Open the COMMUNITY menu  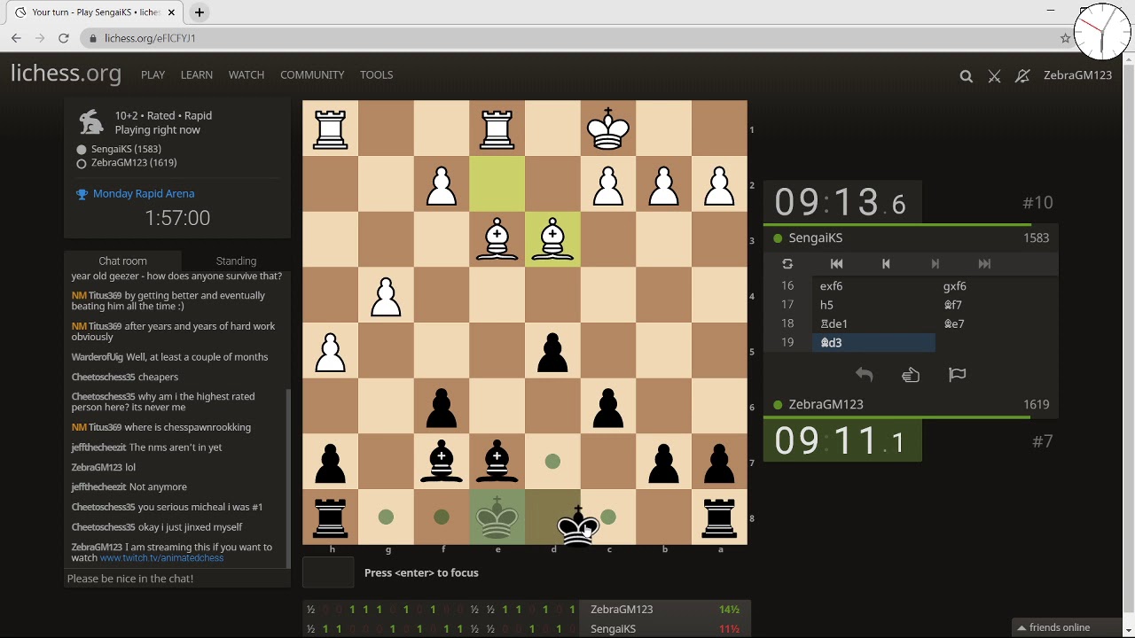click(x=312, y=75)
